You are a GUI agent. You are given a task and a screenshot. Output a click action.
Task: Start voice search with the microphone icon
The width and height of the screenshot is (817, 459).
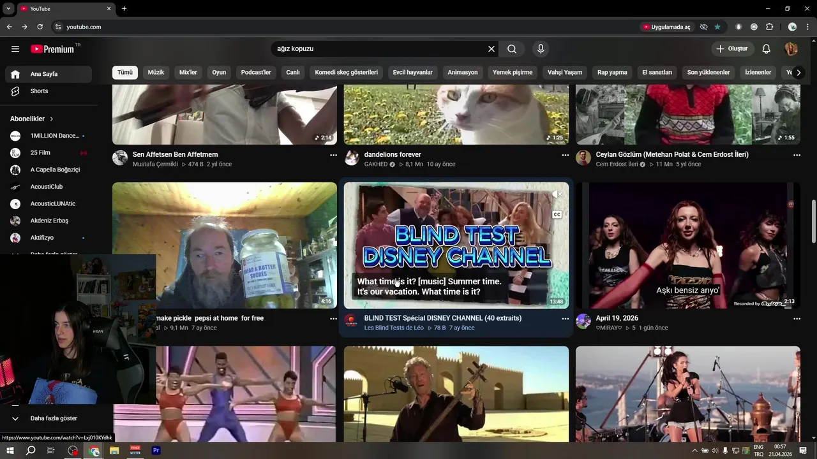(541, 49)
